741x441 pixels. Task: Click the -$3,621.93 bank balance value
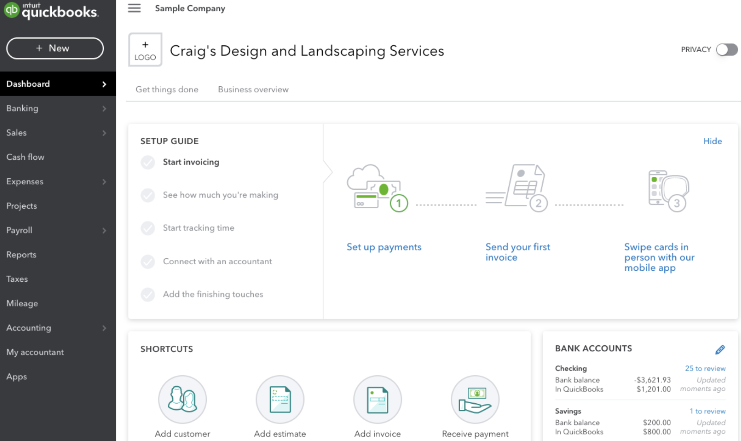[652, 380]
